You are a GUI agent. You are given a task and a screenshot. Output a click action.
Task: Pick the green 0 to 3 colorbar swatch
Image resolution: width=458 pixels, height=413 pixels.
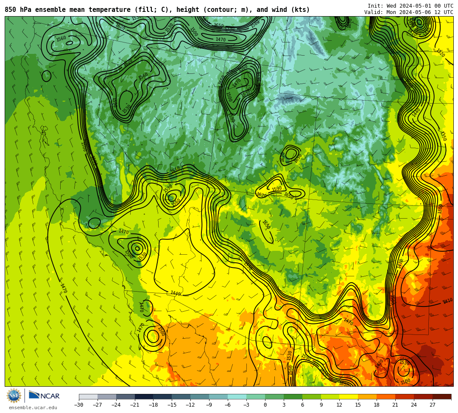point(274,396)
